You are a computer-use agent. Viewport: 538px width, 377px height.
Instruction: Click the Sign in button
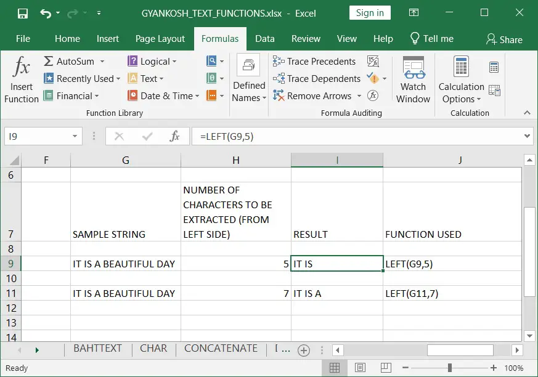[370, 13]
